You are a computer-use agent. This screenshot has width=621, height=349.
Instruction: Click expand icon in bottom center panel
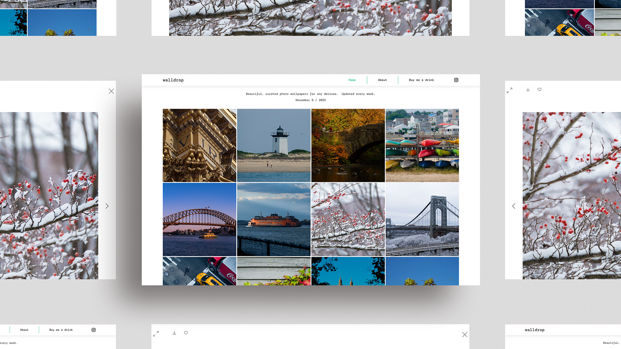[x=156, y=334]
